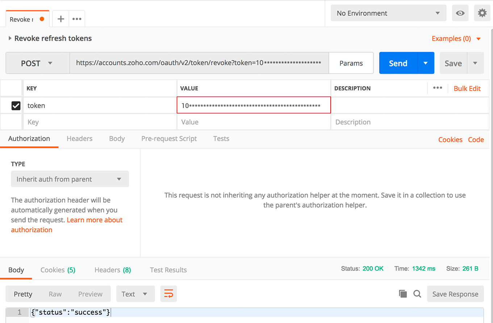Open a new request tab with plus icon
Screen dimensions: 493x323
(x=61, y=19)
